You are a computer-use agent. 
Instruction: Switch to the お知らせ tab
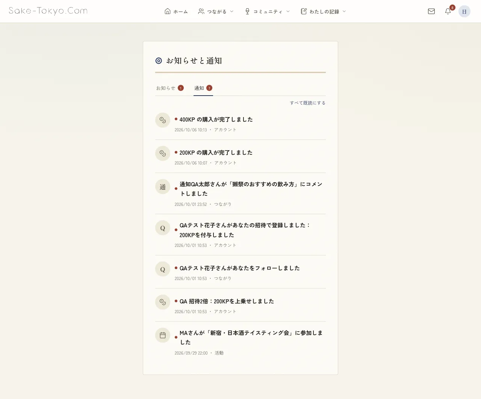(x=170, y=88)
